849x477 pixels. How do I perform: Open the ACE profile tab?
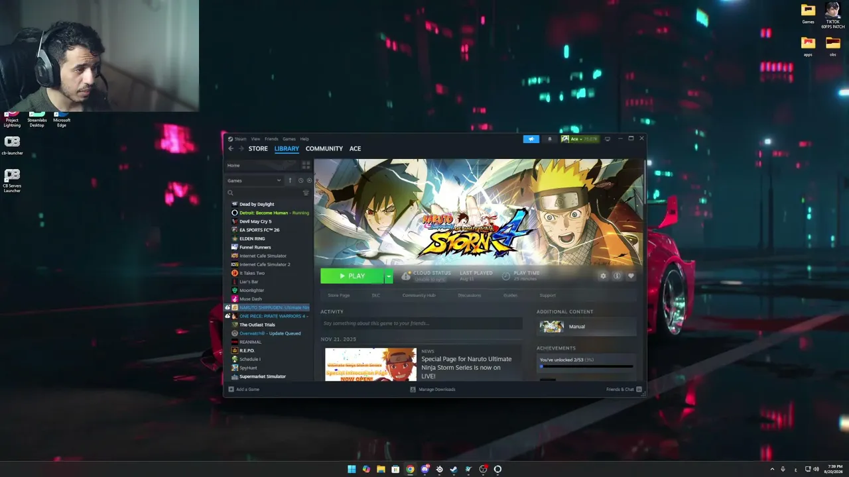coord(356,148)
